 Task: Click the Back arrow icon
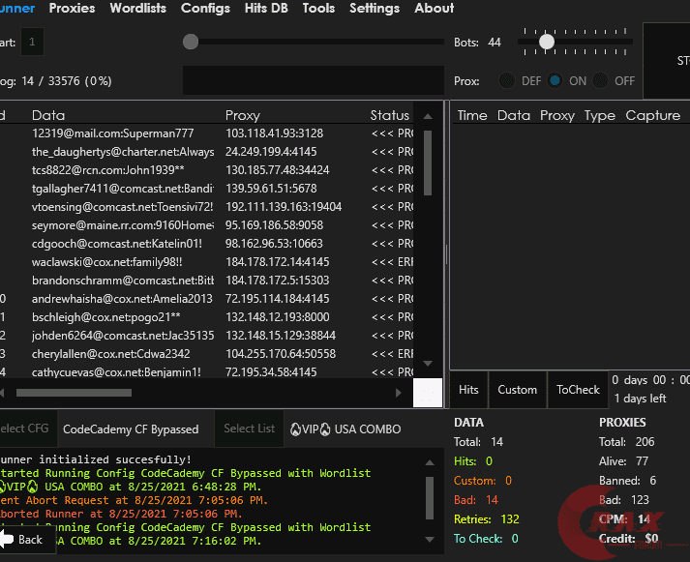[8, 539]
